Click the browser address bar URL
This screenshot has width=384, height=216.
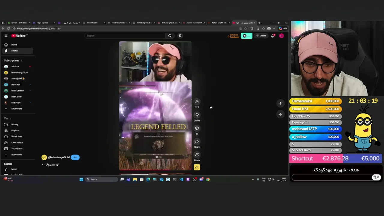[x=39, y=28]
